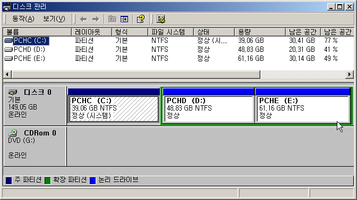Select the PCHE (E:) volume drive icon

coord(8,59)
